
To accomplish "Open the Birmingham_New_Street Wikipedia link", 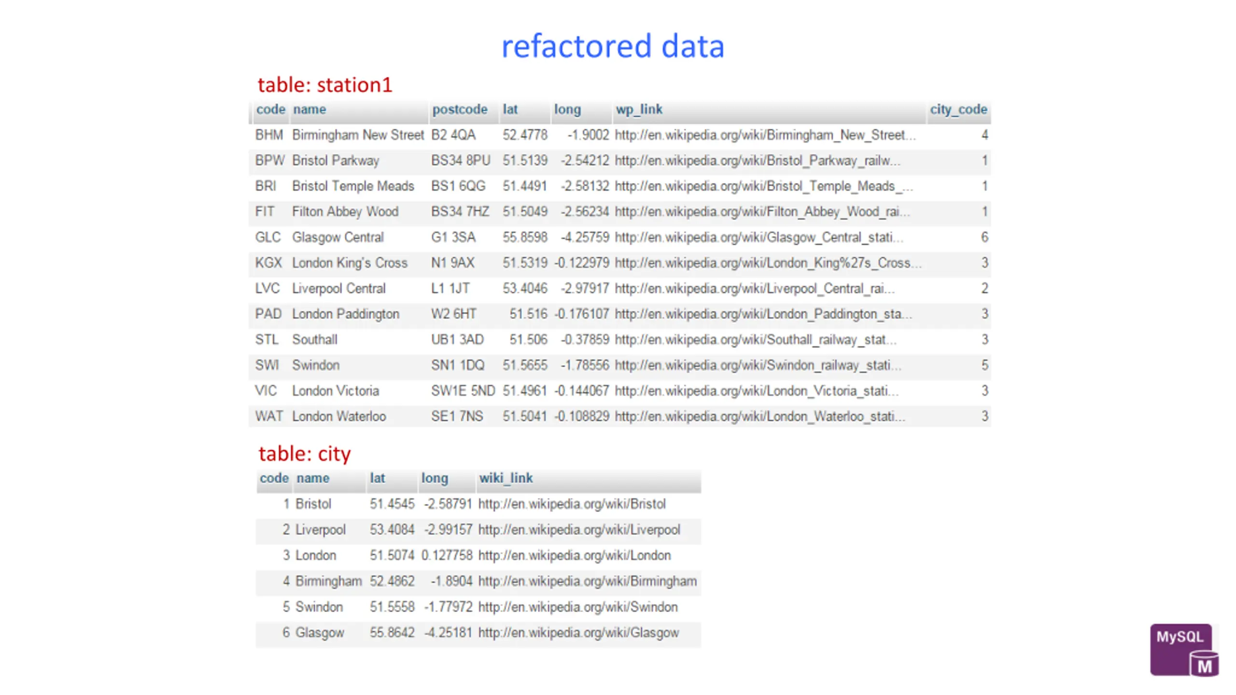I will (x=765, y=135).
